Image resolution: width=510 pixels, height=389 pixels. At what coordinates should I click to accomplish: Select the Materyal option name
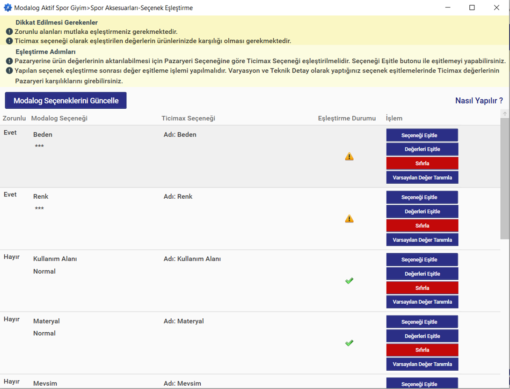(46, 321)
